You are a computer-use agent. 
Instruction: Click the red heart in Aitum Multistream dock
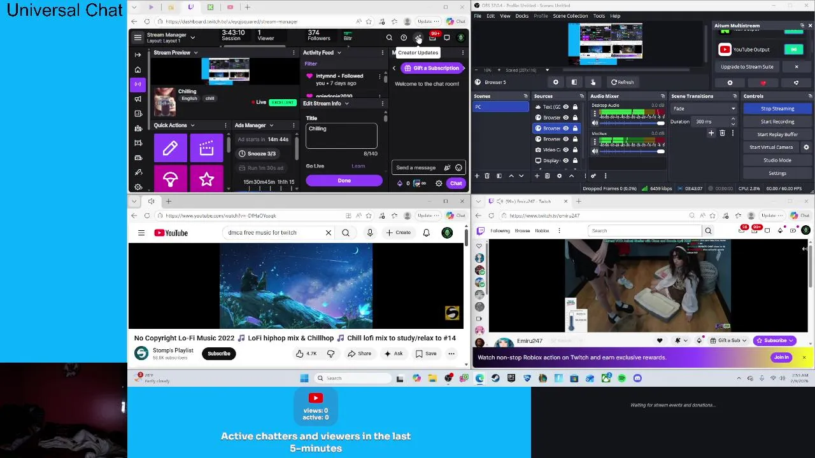click(x=763, y=83)
